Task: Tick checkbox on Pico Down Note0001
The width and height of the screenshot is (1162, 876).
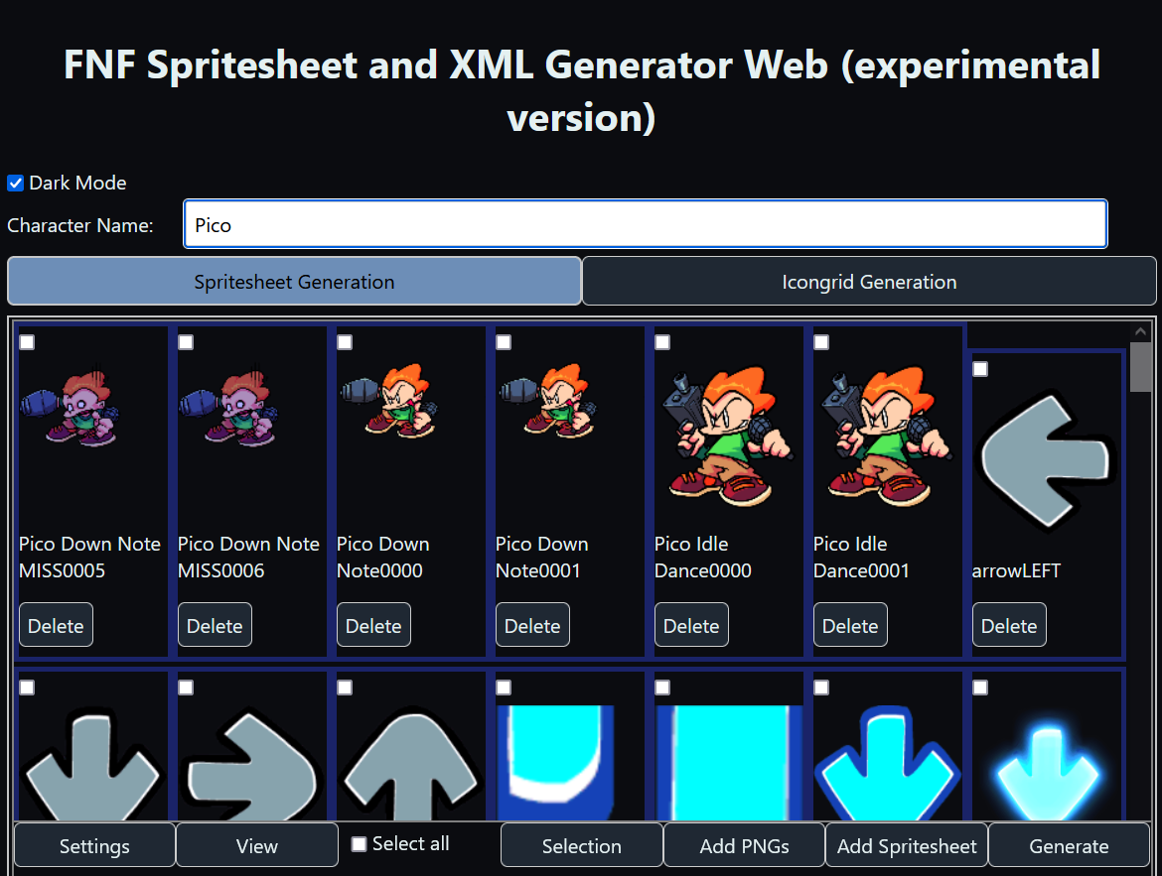Action: (x=504, y=342)
